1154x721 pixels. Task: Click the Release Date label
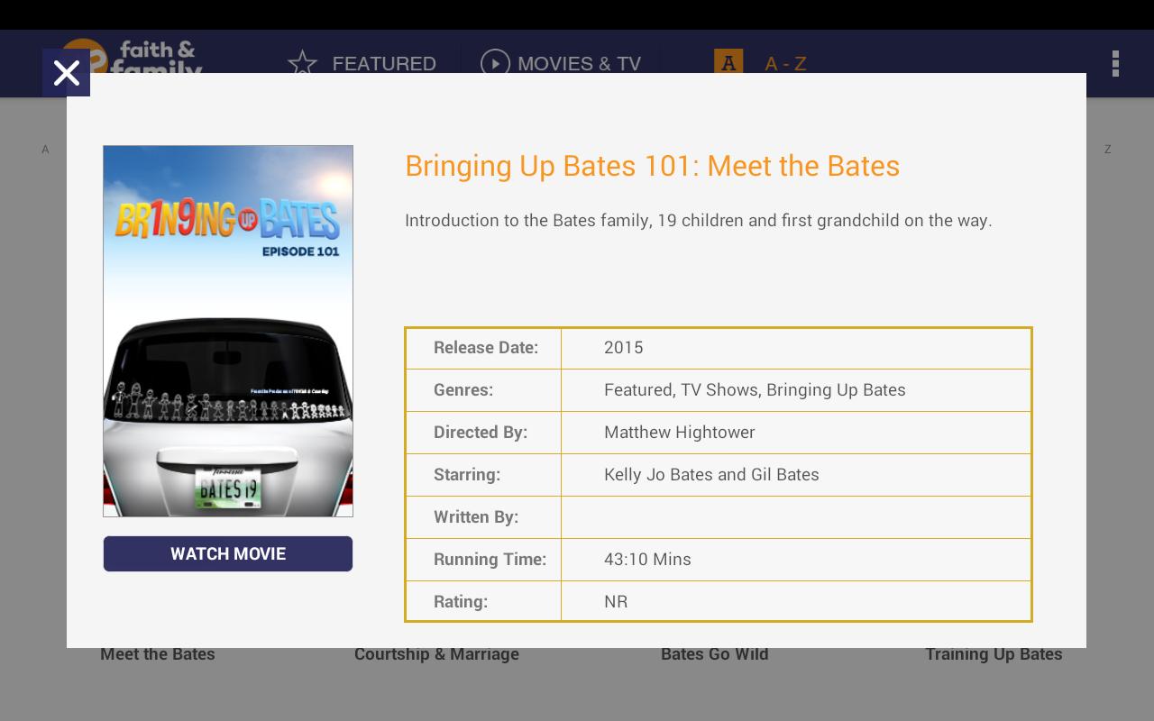(x=486, y=347)
